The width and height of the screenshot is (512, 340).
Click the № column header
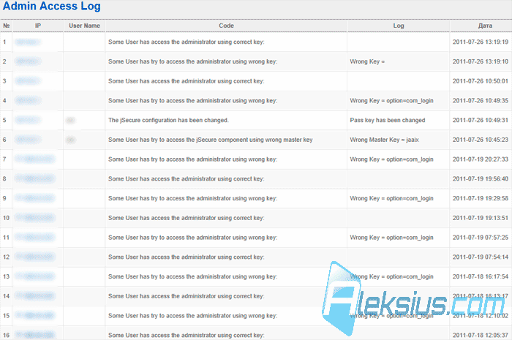coord(6,26)
